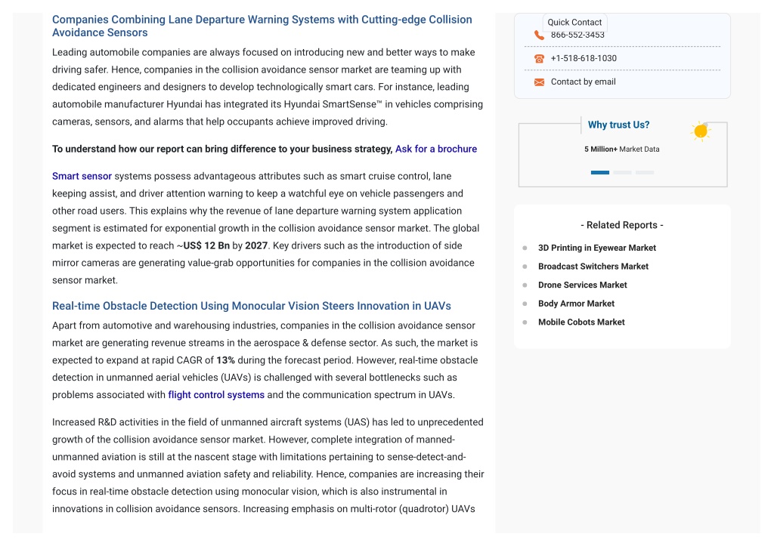
Task: Open Mobile Cobots Market report
Action: (581, 322)
